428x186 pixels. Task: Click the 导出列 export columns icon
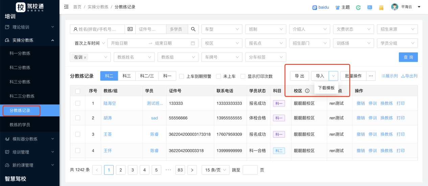point(403,76)
